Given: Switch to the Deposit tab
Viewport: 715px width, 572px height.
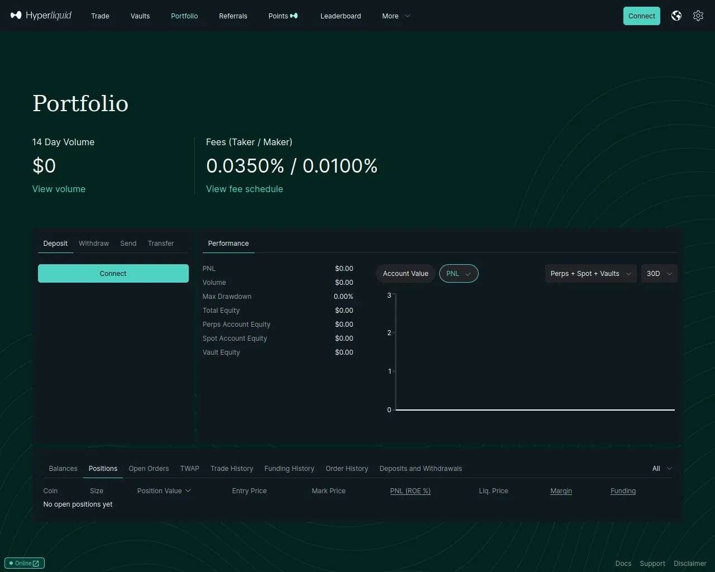Looking at the screenshot, I should 55,244.
